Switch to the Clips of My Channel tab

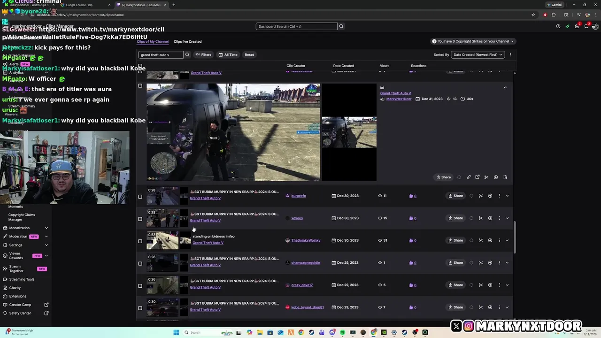tap(153, 41)
